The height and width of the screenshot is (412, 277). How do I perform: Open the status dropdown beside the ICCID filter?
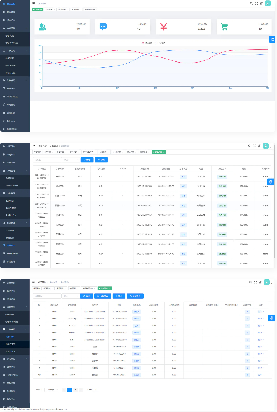pos(70,159)
